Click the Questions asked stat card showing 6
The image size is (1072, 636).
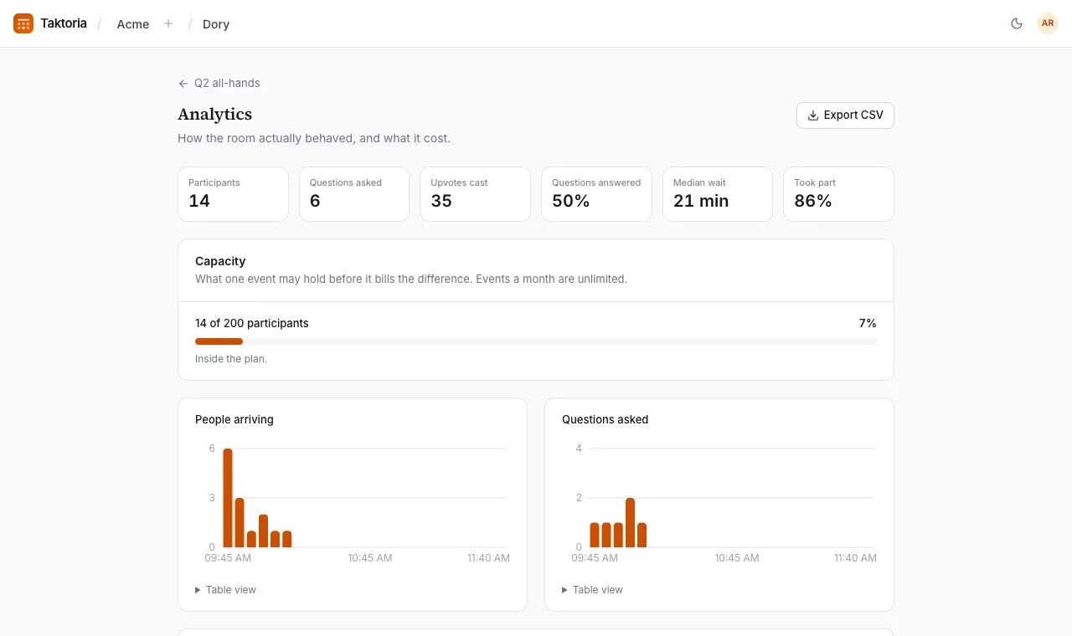point(354,194)
